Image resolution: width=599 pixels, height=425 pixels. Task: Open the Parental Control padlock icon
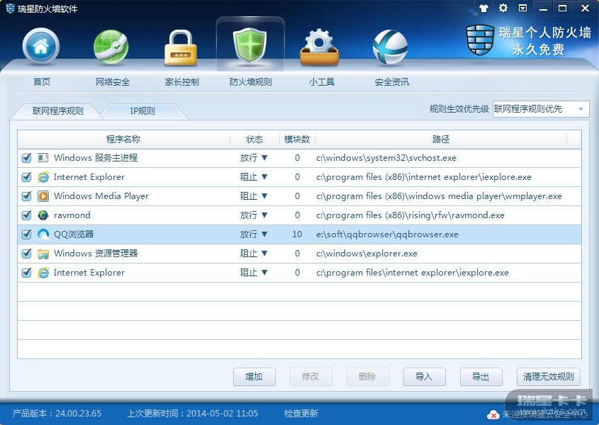point(181,47)
